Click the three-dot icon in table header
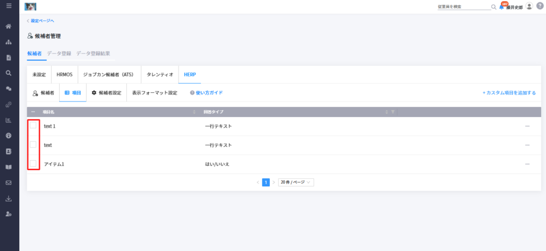Viewport: 546px width, 251px height. [x=33, y=112]
